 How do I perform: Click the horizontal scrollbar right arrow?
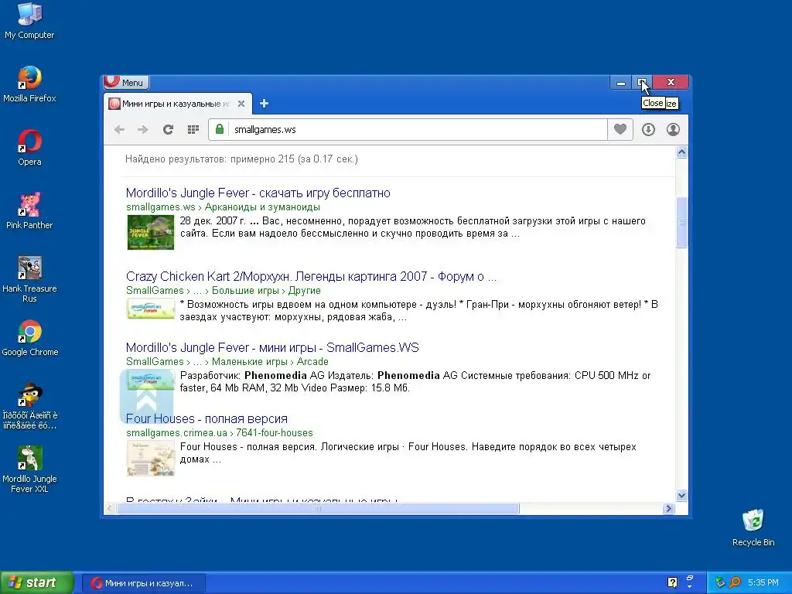[x=669, y=509]
